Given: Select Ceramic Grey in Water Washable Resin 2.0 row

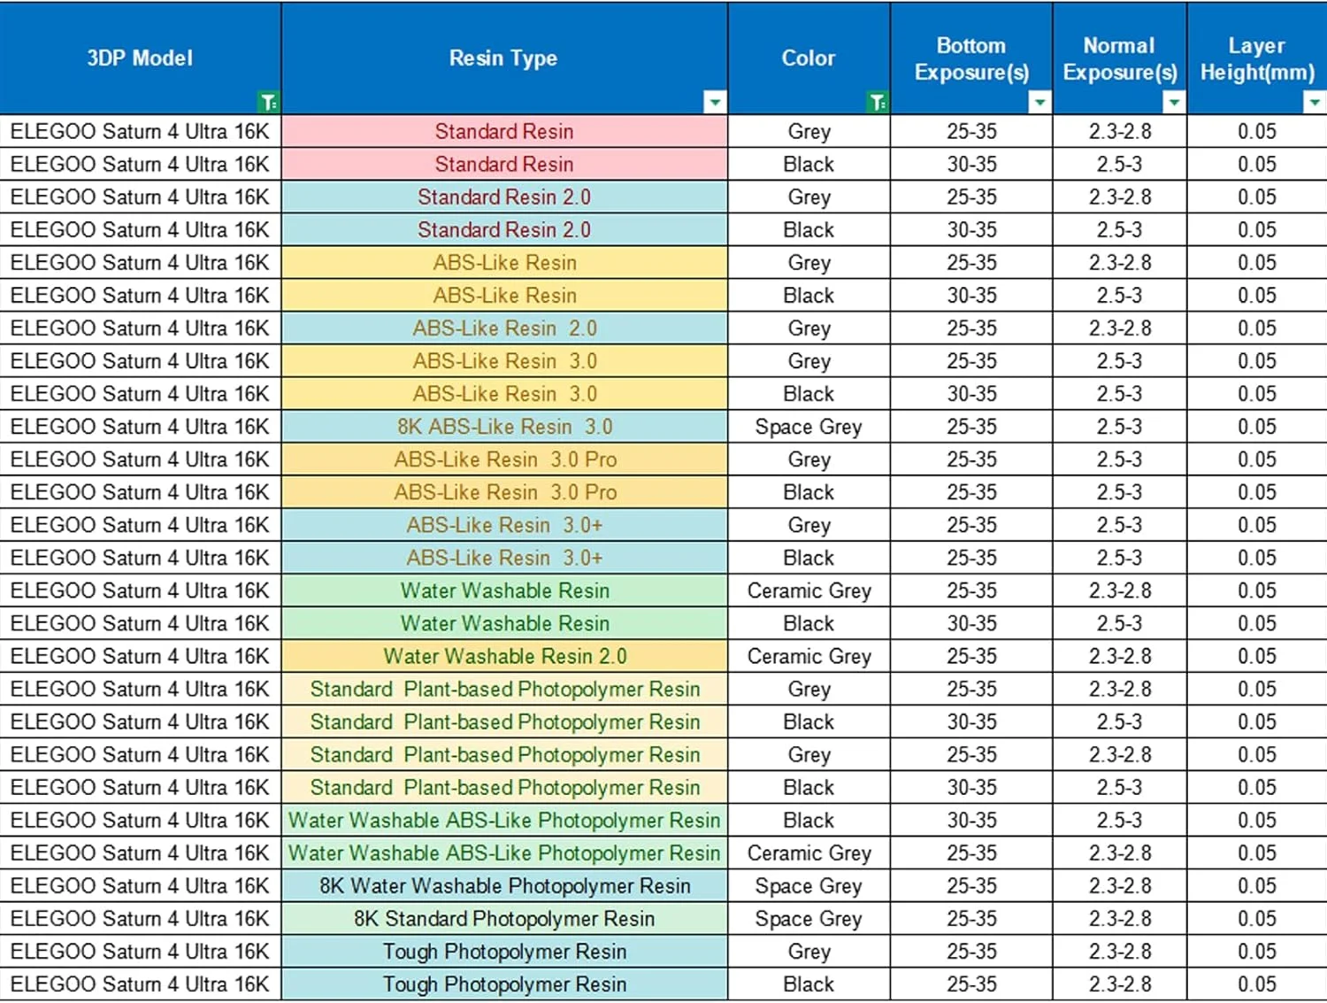Looking at the screenshot, I should [x=809, y=657].
